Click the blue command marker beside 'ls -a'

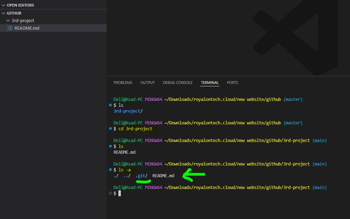pos(110,170)
